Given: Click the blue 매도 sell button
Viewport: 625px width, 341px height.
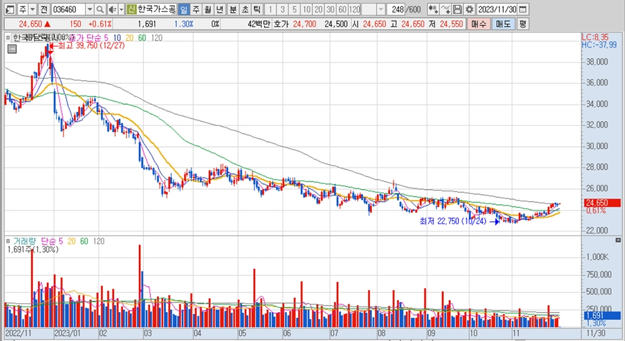Looking at the screenshot, I should tap(503, 24).
